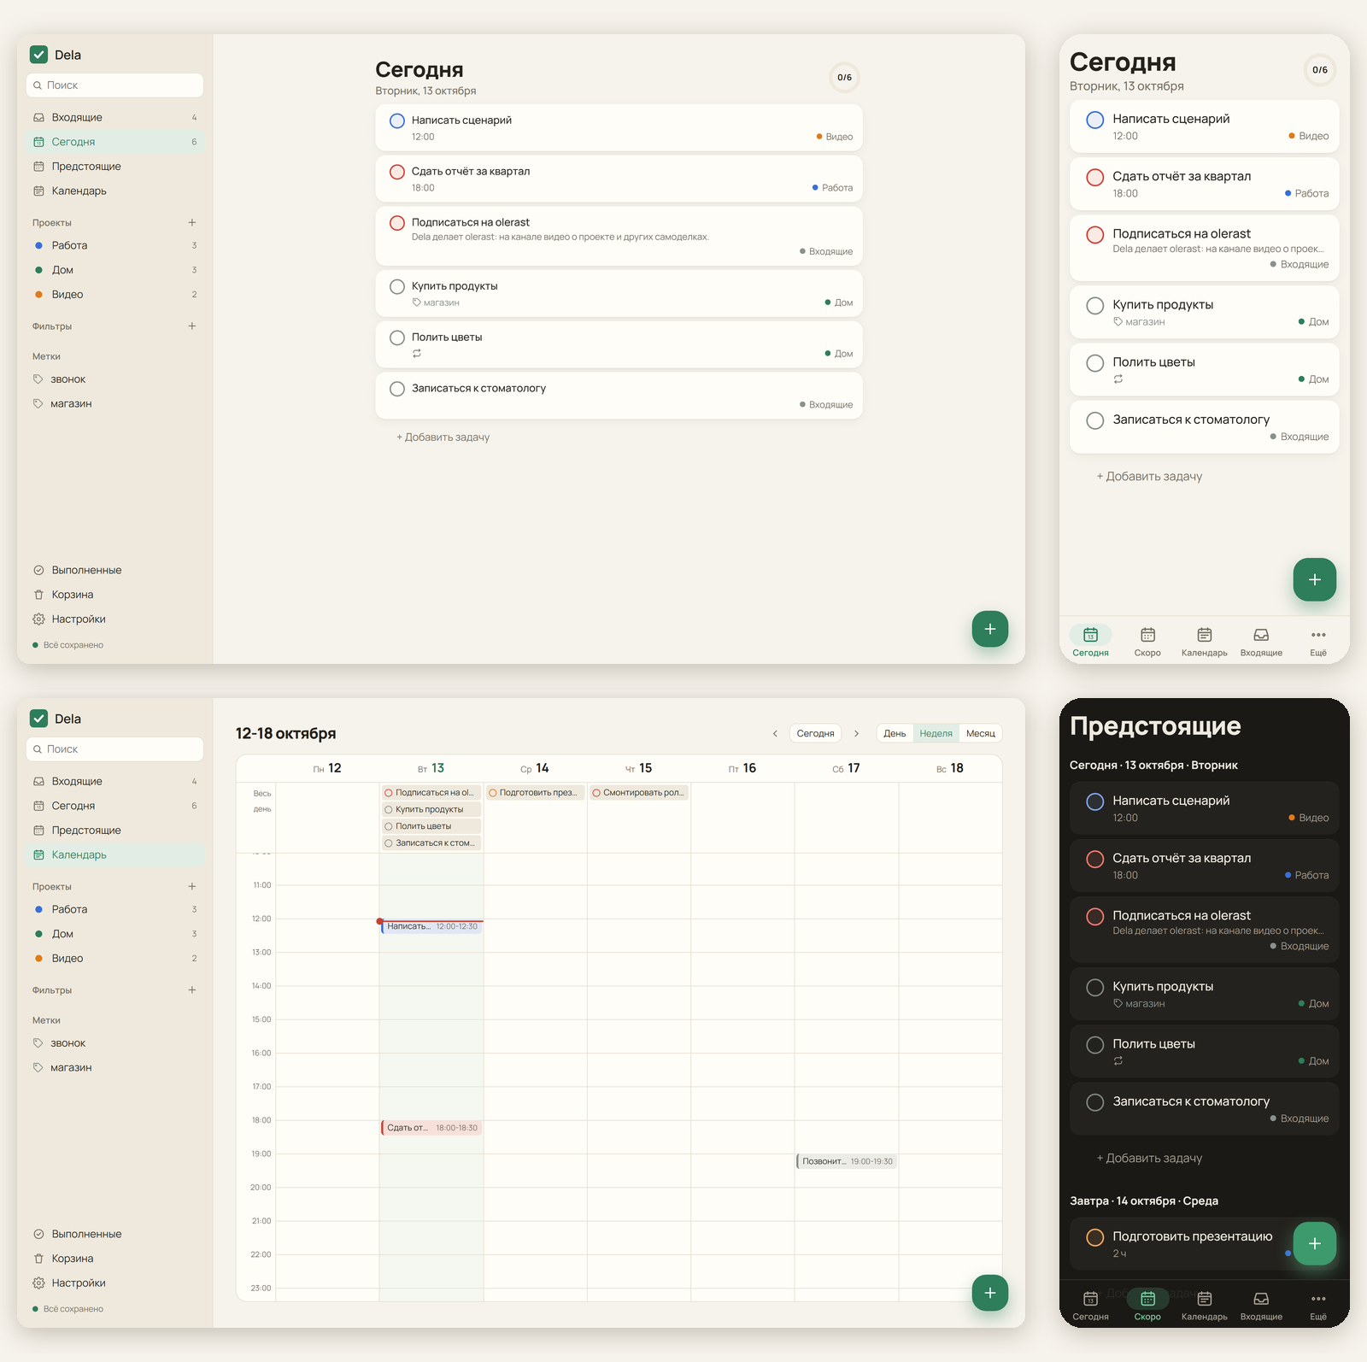1367x1362 pixels.
Task: Open Позвонит... 19:00-19:30 event on Saturday
Action: [x=847, y=1161]
